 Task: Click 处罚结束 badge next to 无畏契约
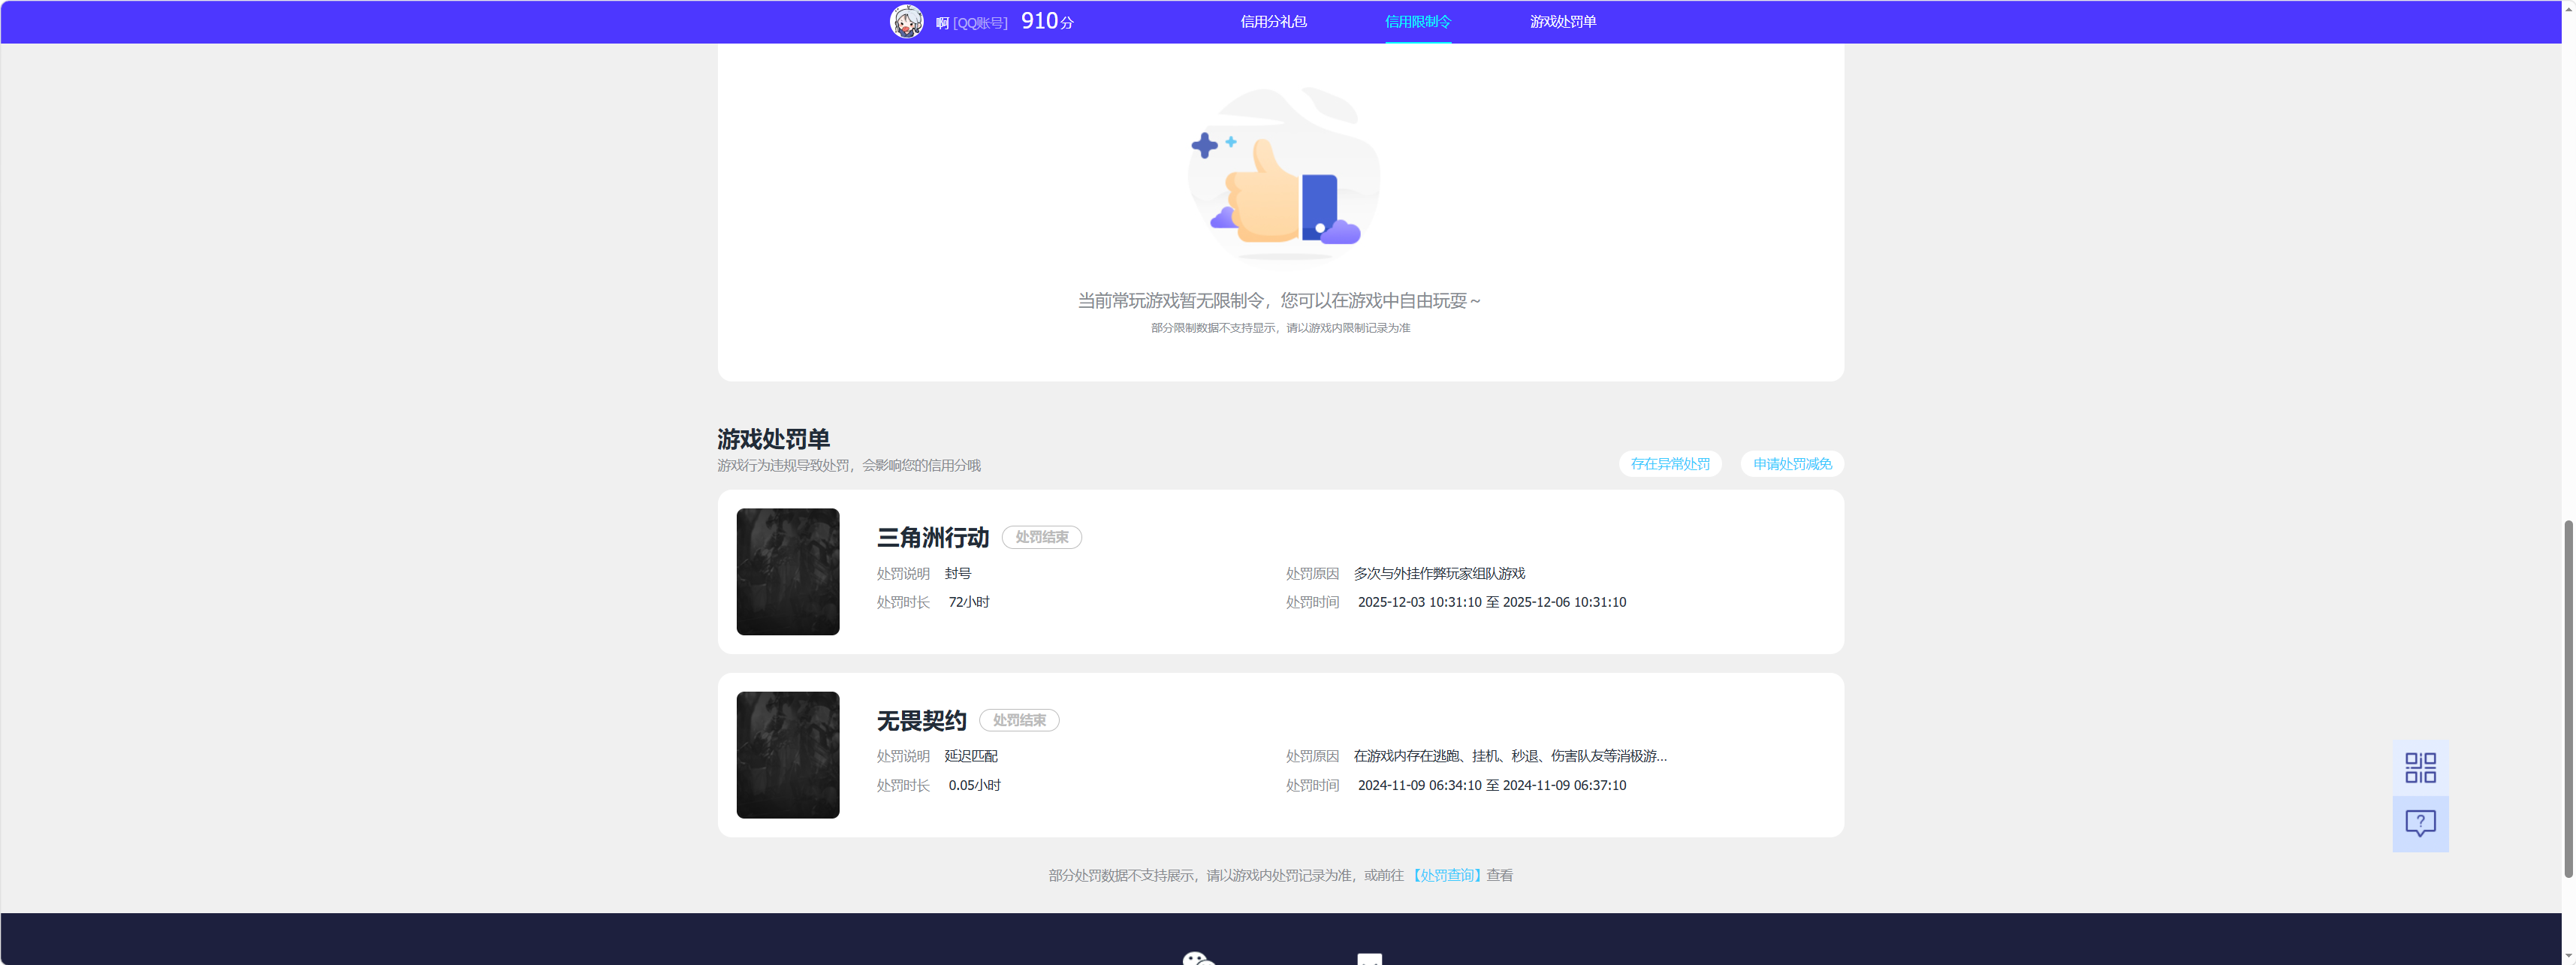point(1018,720)
